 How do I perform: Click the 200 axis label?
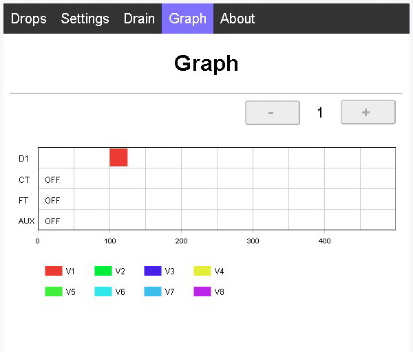[x=181, y=241]
